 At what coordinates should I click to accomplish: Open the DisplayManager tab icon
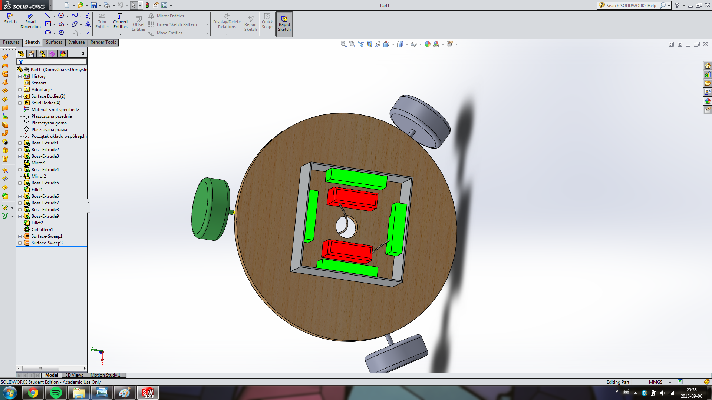[x=63, y=54]
